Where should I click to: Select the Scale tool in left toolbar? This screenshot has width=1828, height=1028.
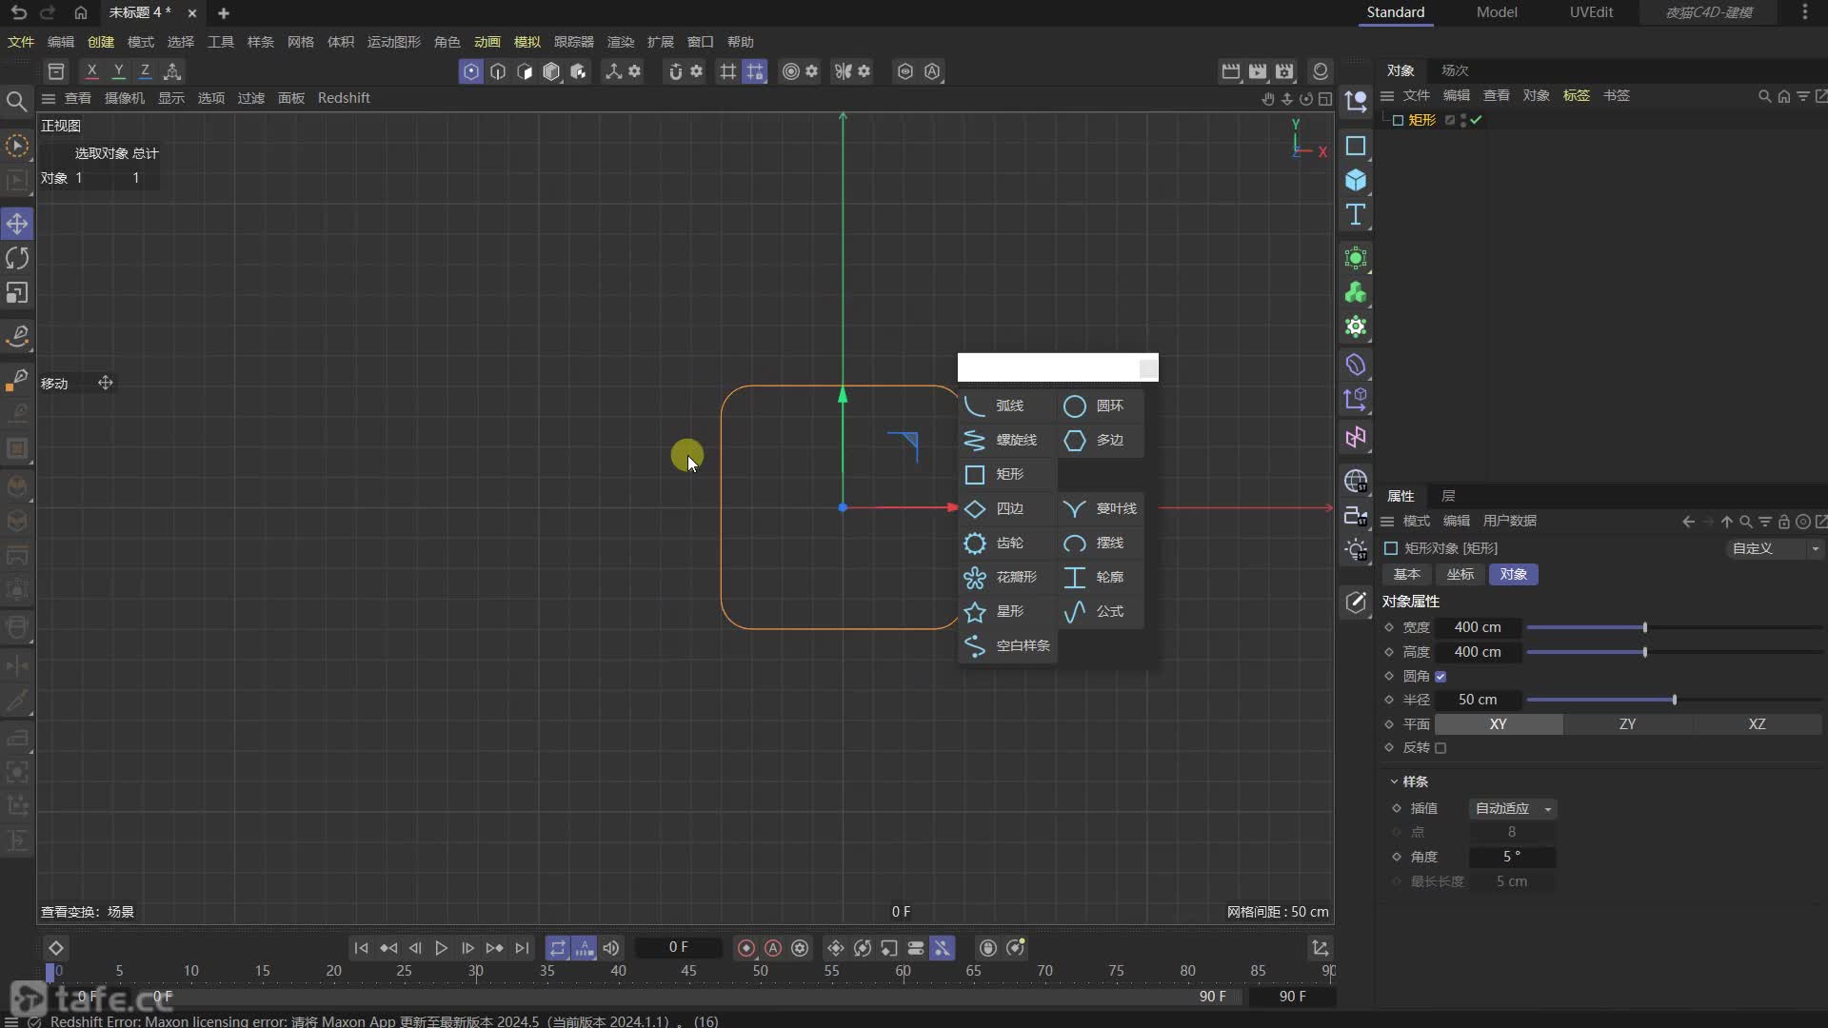click(17, 292)
